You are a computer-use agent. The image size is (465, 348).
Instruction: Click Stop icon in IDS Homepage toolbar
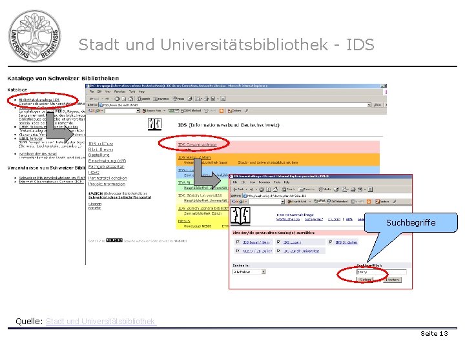[117, 99]
